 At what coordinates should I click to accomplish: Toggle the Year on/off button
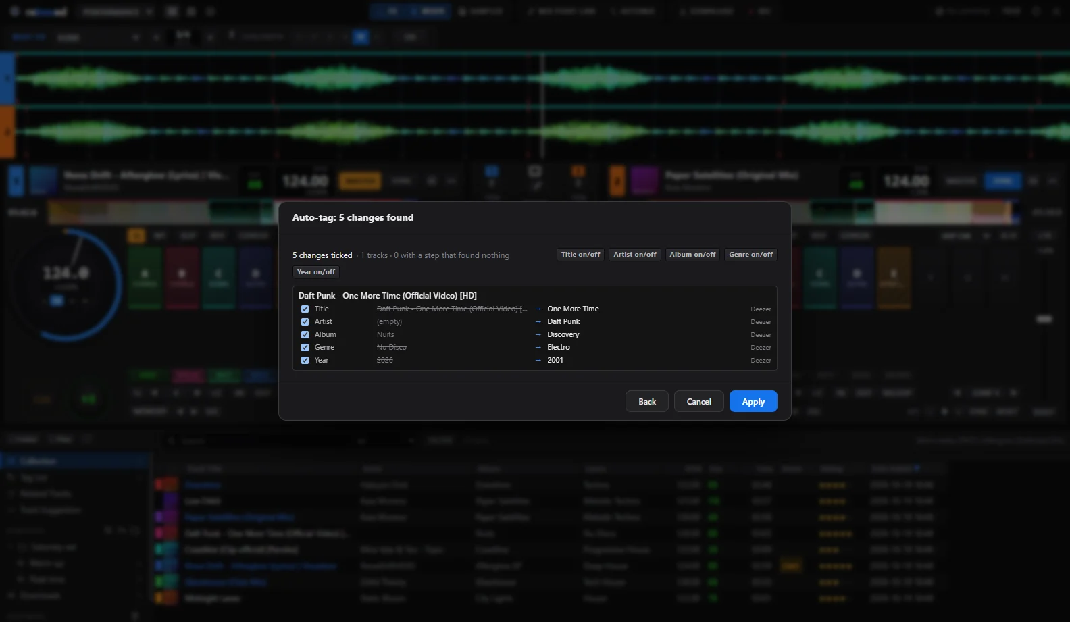coord(315,272)
